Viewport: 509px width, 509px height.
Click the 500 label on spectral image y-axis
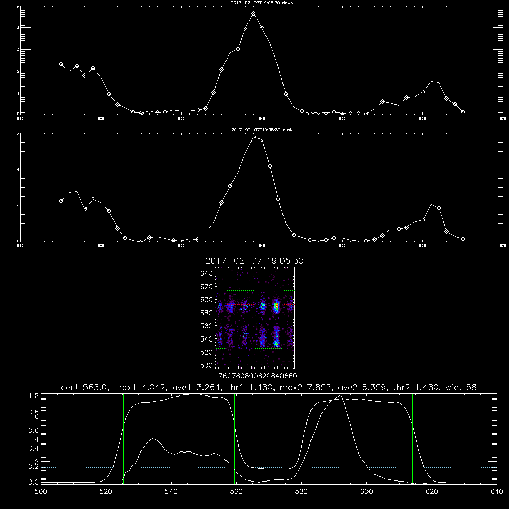207,365
